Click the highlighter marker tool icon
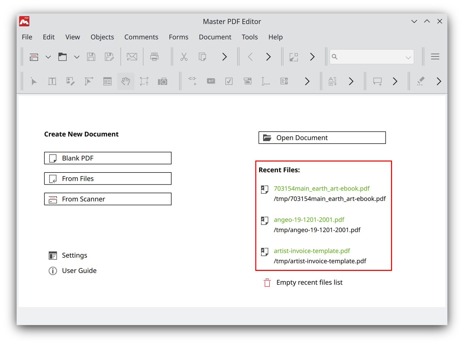Screen dimensions: 464x345 (421, 81)
